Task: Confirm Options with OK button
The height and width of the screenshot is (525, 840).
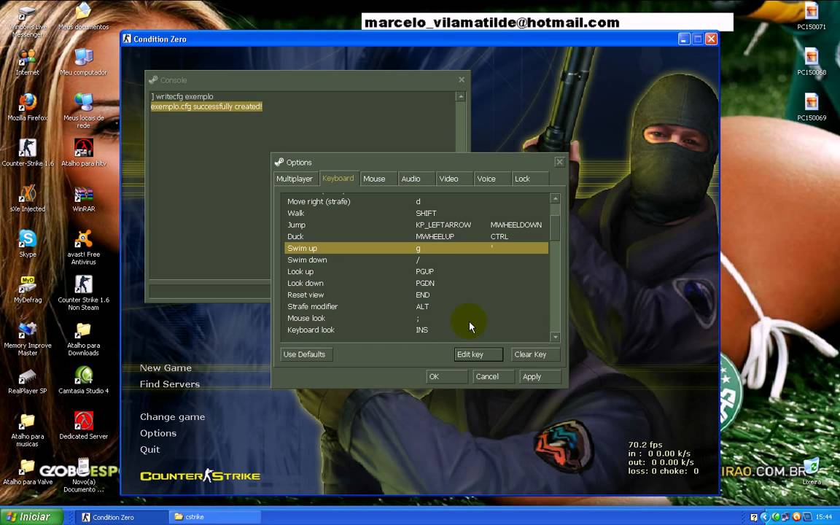Action: tap(447, 376)
